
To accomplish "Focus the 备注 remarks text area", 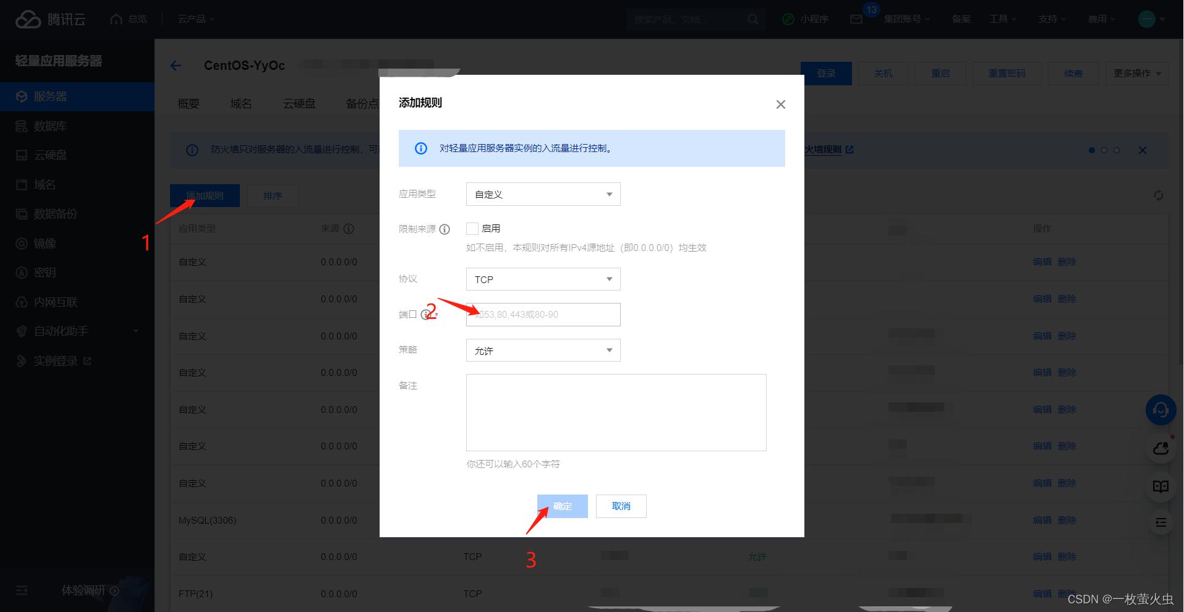I will (x=616, y=412).
